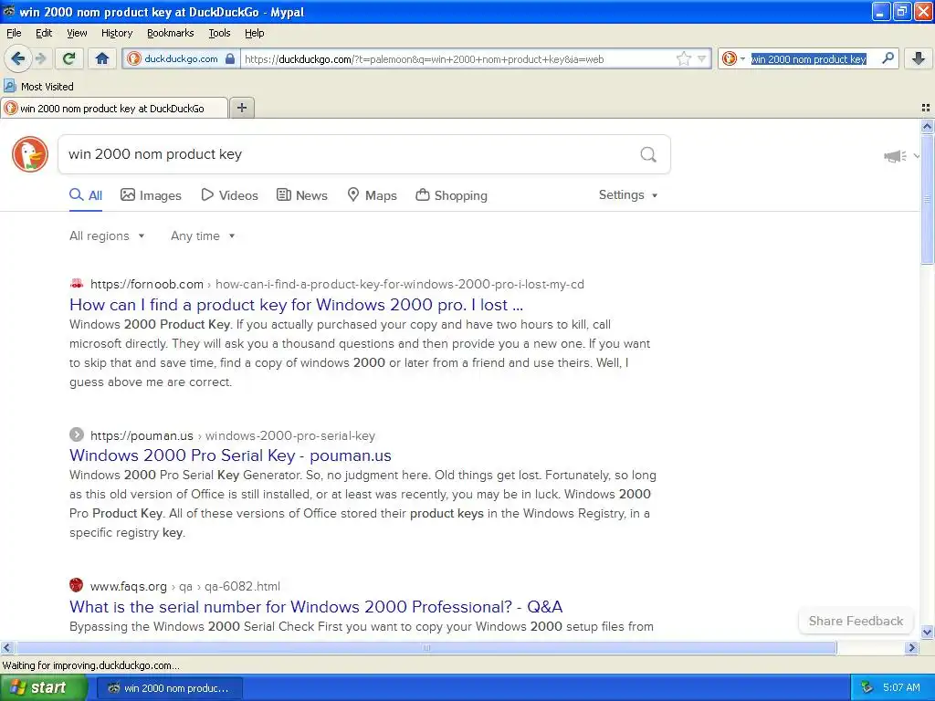
Task: Reload the current page
Action: [x=69, y=58]
